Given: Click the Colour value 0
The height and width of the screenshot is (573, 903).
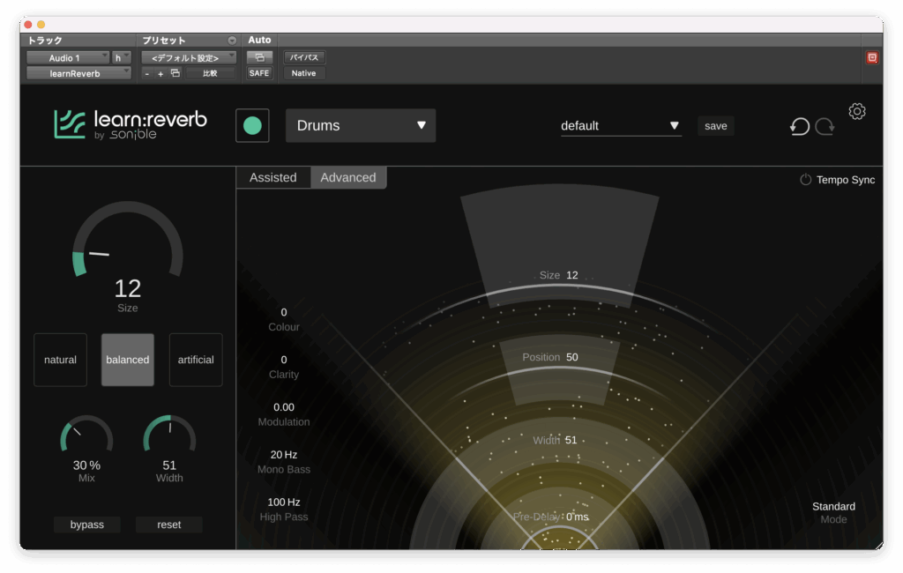Looking at the screenshot, I should tap(284, 312).
